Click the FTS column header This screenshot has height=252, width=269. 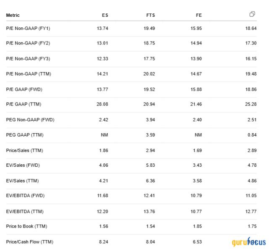point(151,15)
